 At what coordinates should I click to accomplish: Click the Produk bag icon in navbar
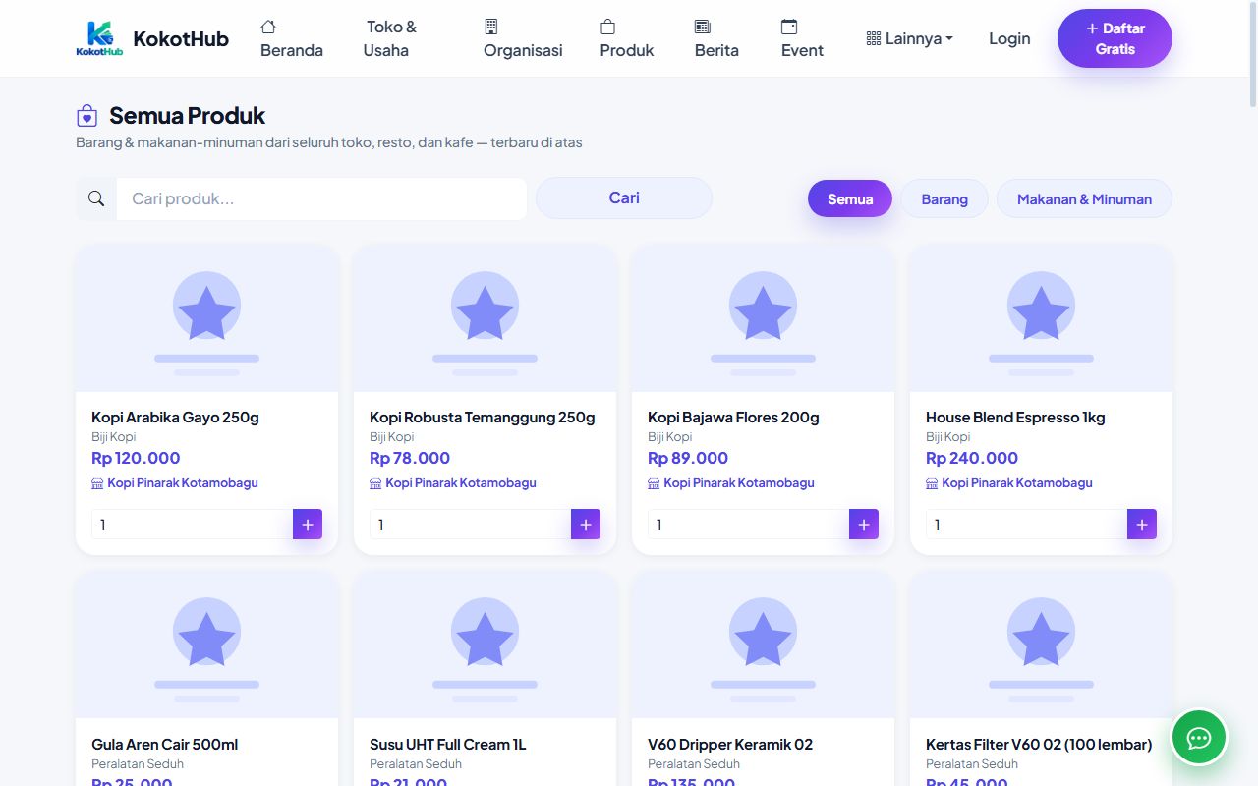[x=608, y=27]
